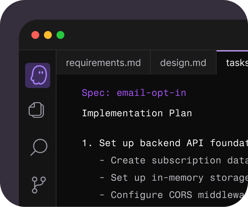
Task: Place cursor on blank line below Implementation Plan
Action: tap(152, 128)
